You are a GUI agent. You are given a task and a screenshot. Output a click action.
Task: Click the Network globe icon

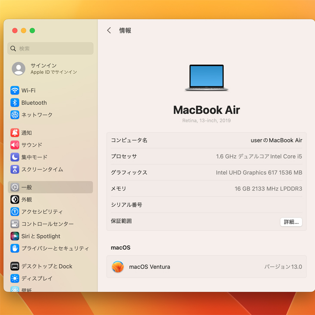pos(15,115)
